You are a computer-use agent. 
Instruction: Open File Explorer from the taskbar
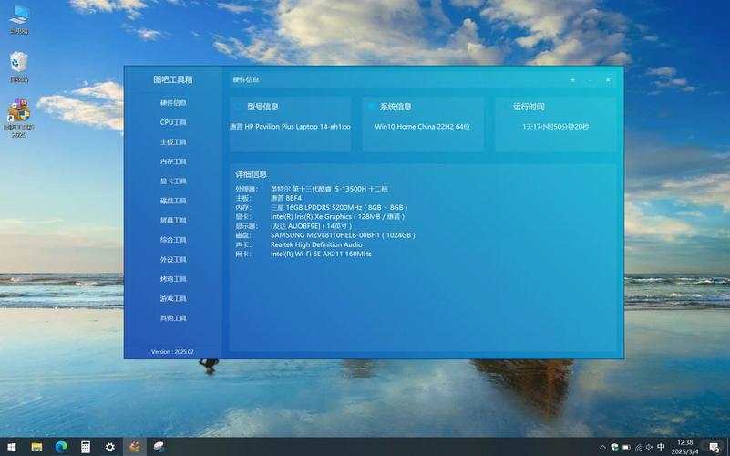pos(36,447)
